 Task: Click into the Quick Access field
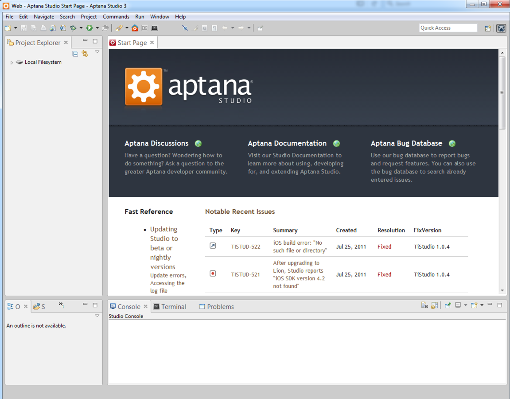pos(448,28)
